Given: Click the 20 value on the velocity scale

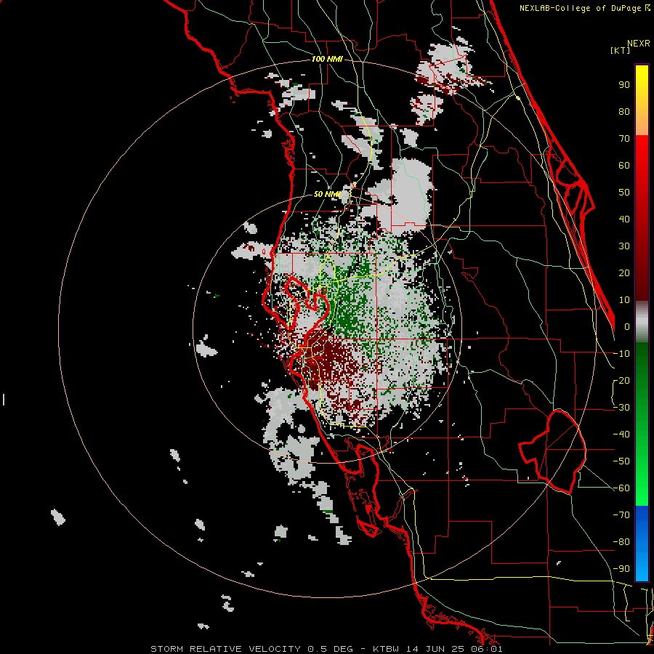Looking at the screenshot, I should [x=624, y=272].
